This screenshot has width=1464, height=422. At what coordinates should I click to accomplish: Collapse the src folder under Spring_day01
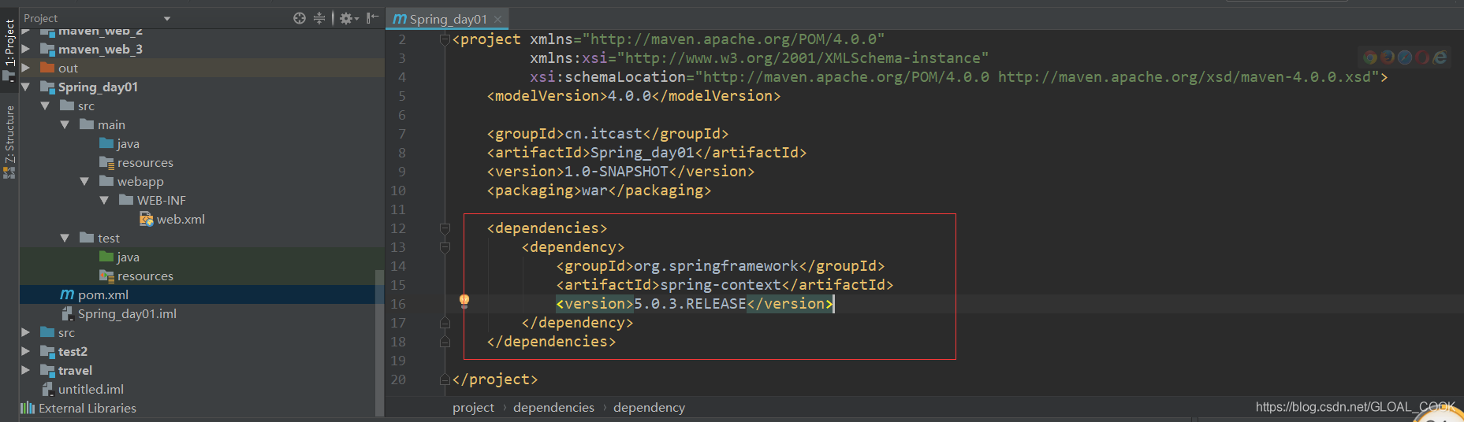(45, 105)
